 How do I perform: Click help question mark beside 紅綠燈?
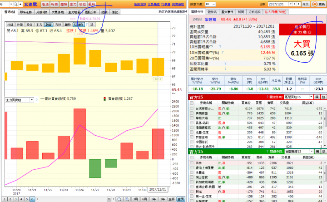[x=87, y=25]
